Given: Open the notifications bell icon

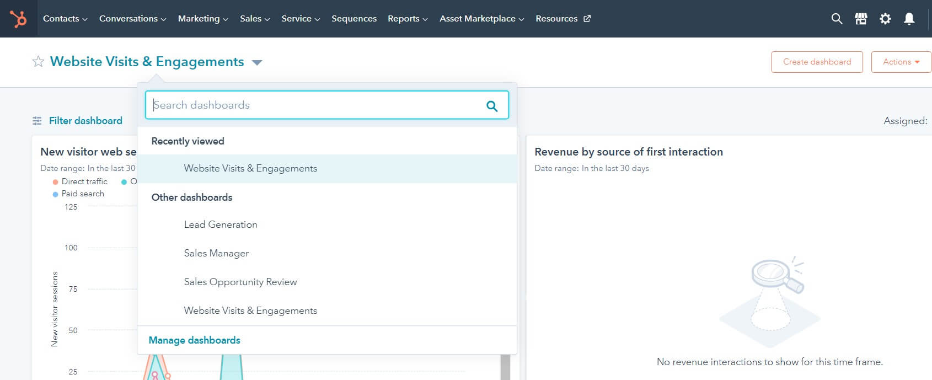Looking at the screenshot, I should point(909,19).
